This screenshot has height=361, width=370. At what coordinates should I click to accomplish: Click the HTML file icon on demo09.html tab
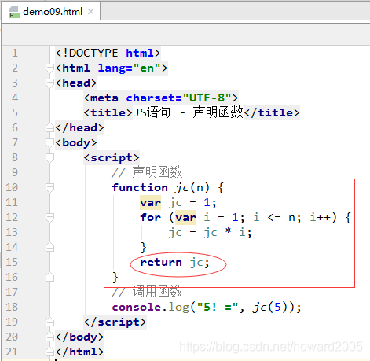pos(14,12)
